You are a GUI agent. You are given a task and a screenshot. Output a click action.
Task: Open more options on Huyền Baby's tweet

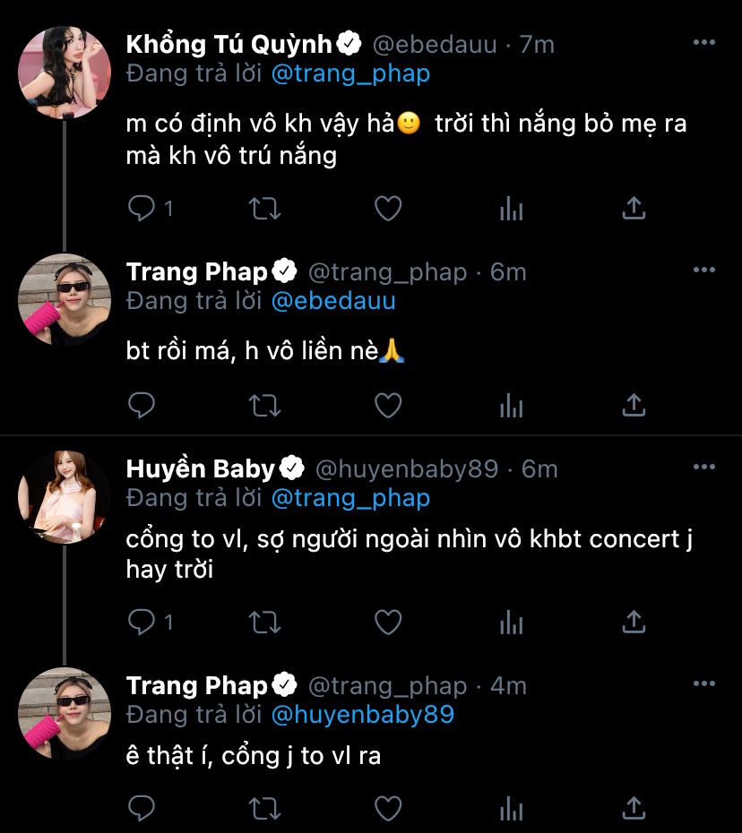pyautogui.click(x=704, y=468)
